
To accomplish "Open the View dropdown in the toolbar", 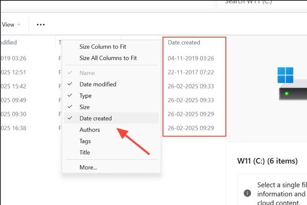I will 11,25.
